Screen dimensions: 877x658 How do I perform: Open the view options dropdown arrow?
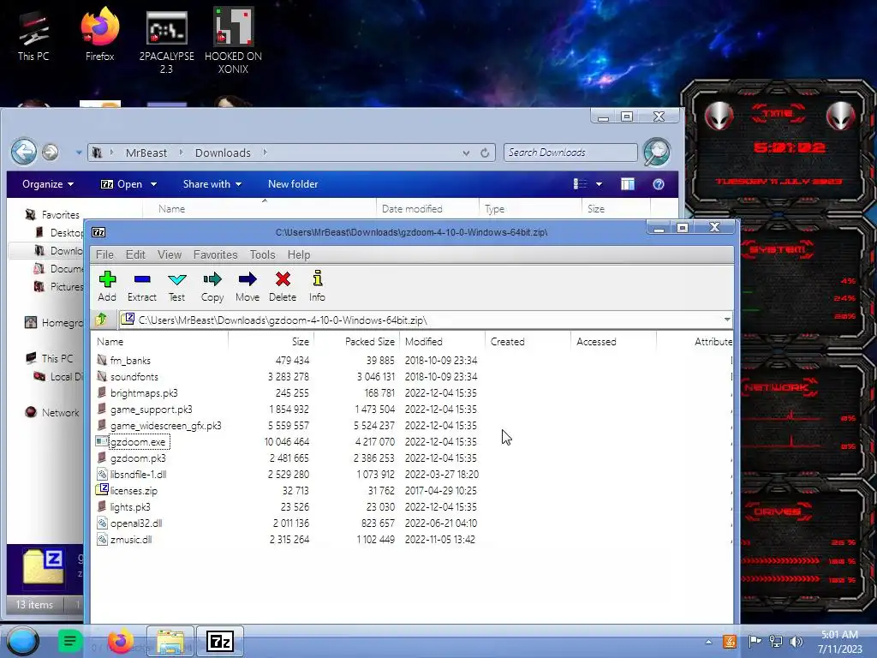pyautogui.click(x=599, y=184)
